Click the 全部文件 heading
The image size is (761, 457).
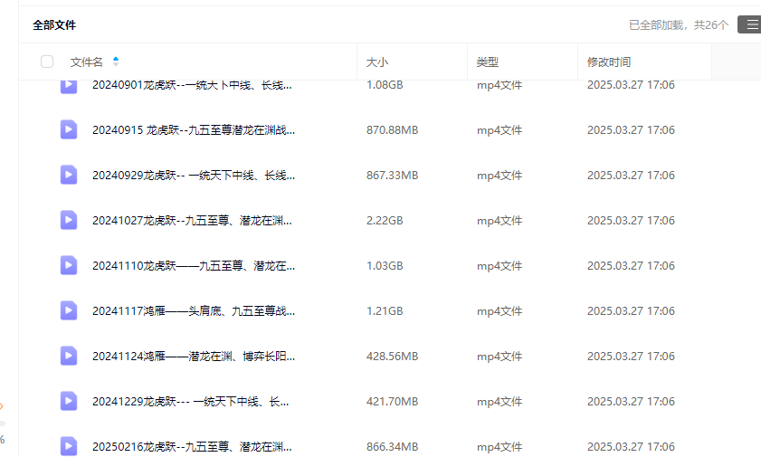(54, 25)
